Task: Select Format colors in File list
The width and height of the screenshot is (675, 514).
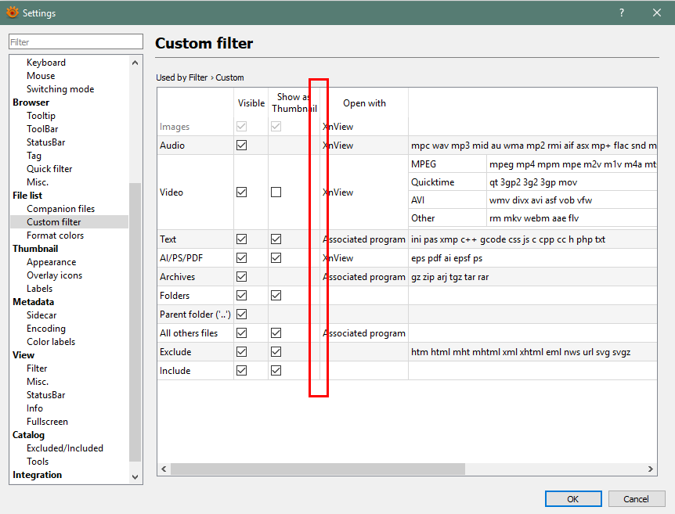Action: pyautogui.click(x=55, y=235)
